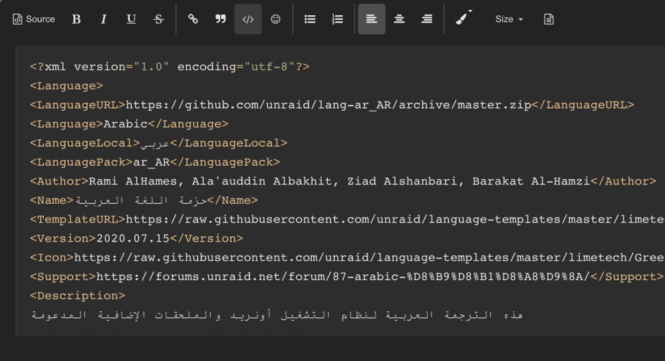Screen dimensions: 665x361
Task: Click the preview document icon
Action: pyautogui.click(x=549, y=19)
